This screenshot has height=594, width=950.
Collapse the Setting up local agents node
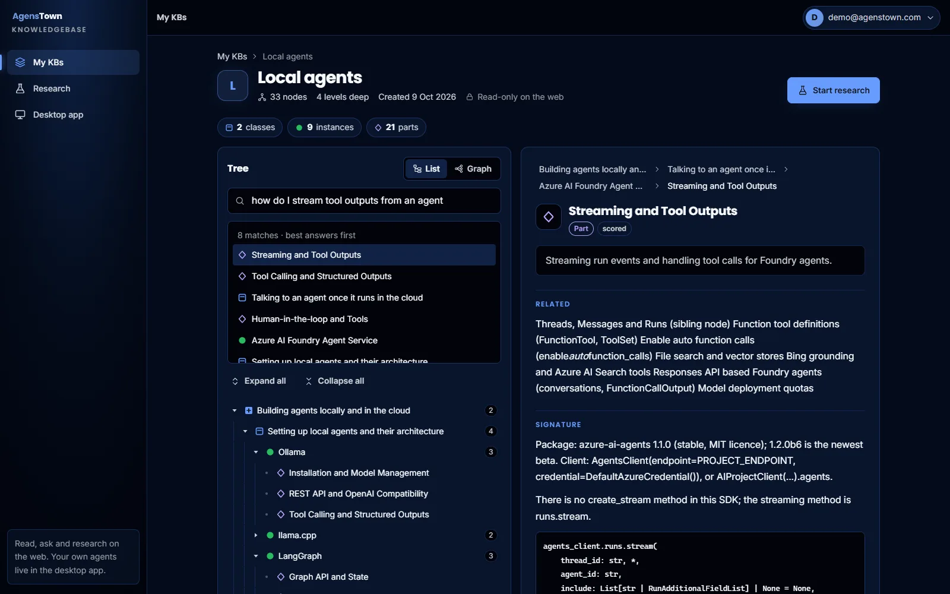pos(245,431)
